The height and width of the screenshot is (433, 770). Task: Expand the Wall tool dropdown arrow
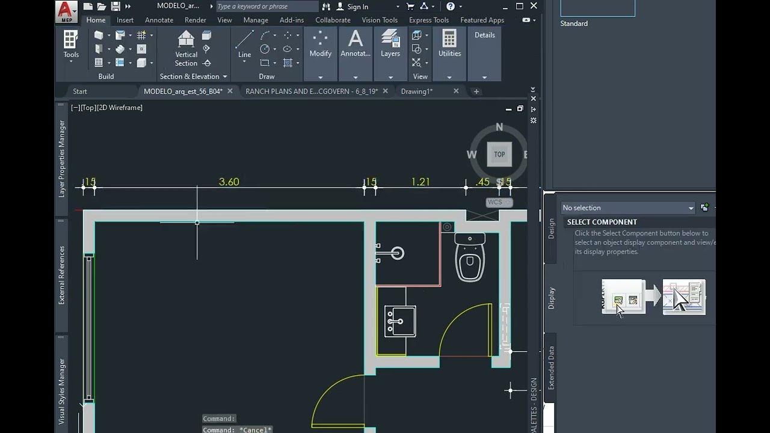point(109,35)
